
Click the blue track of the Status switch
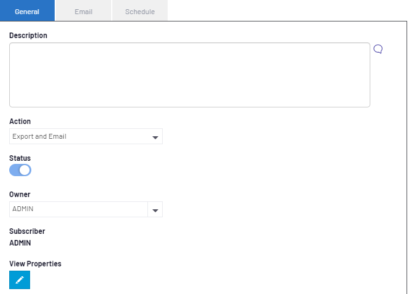coord(14,170)
